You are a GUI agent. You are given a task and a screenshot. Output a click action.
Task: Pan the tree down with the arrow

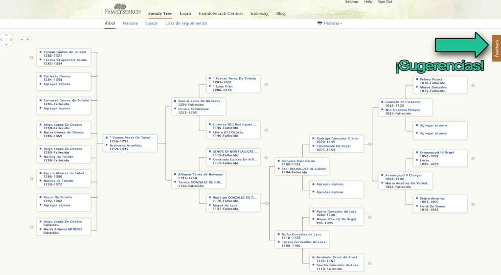click(x=6, y=45)
